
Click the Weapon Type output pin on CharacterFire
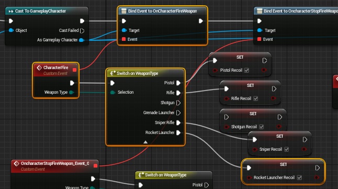pos(72,92)
